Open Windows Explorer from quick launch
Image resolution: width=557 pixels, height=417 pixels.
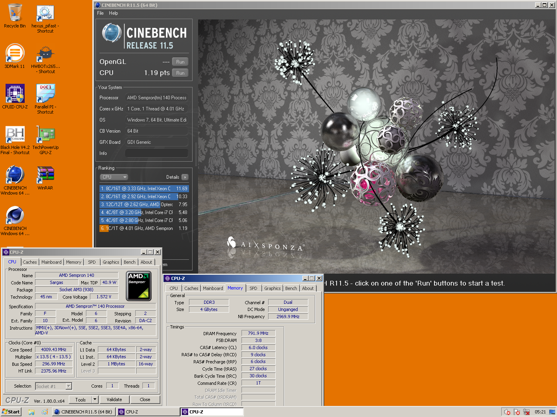coord(31,412)
